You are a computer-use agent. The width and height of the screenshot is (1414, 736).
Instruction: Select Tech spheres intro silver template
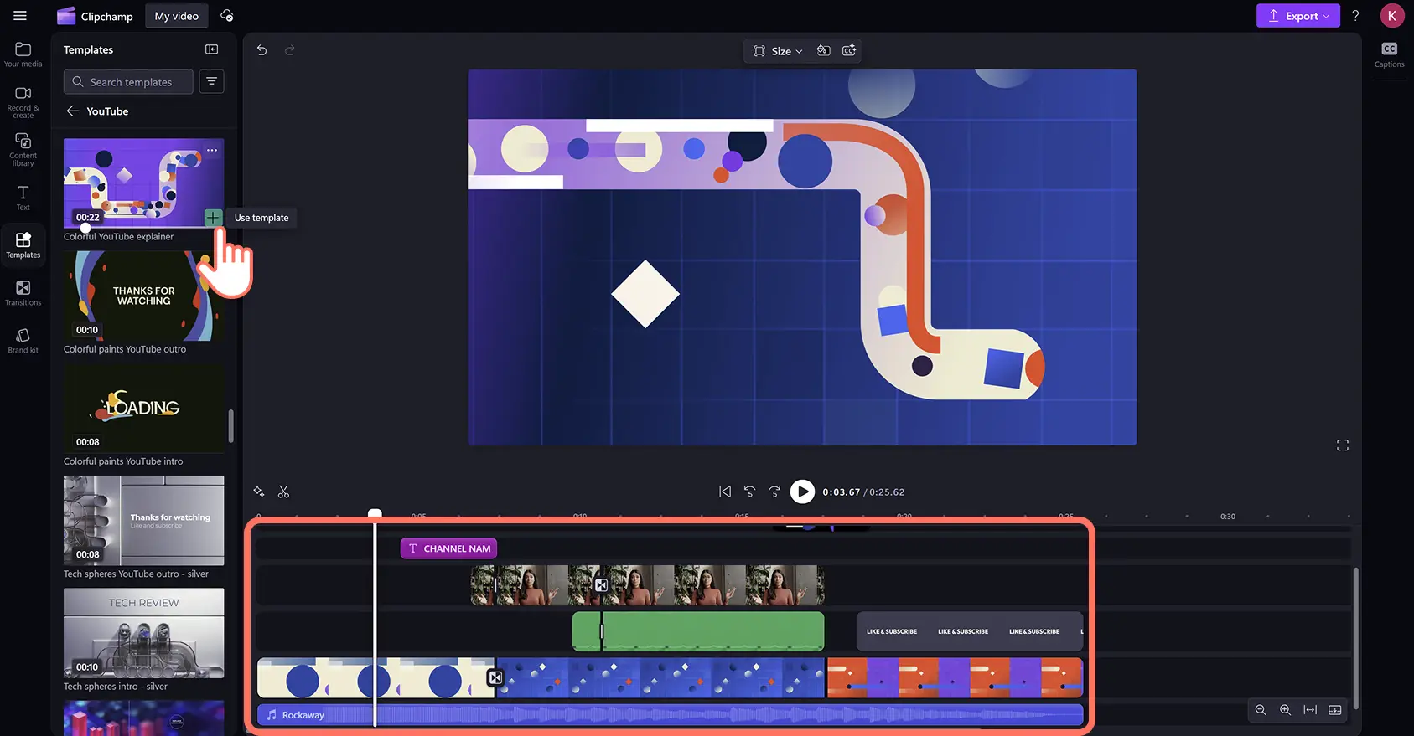coord(143,632)
